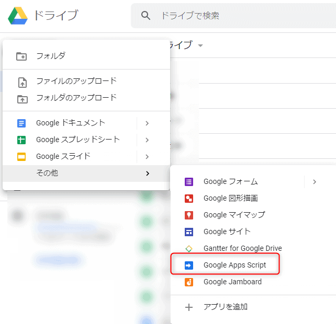Click the Google Sheets green icon
336x324 pixels.
(21, 140)
